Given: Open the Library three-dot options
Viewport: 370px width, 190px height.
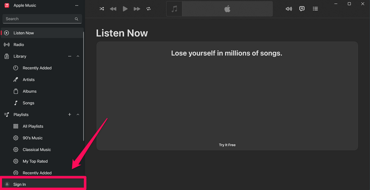Looking at the screenshot, I should tap(70, 56).
